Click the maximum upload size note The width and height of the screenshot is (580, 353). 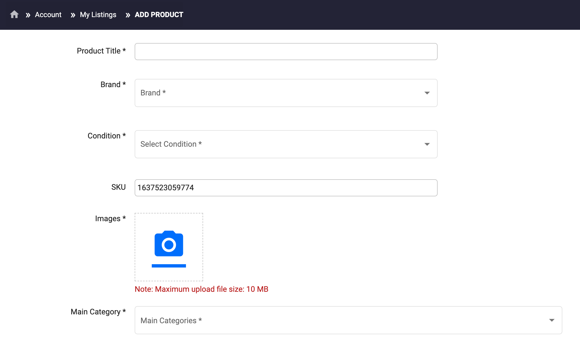pos(201,289)
